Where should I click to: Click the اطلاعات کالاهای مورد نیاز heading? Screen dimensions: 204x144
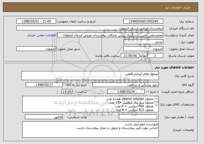tap(174, 67)
